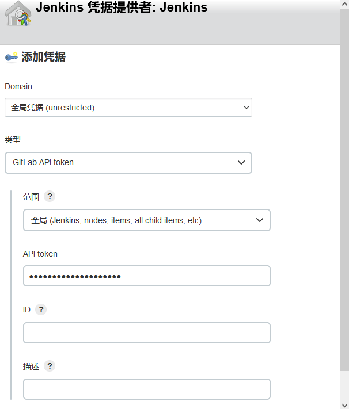Focus the API token password field
Image resolution: width=349 pixels, height=409 pixels.
click(147, 276)
